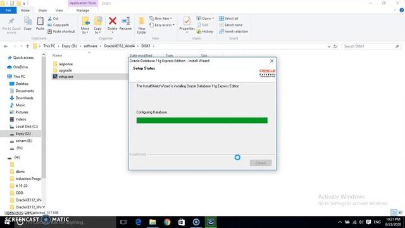Expand the address bar history dropdown
The image size is (405, 228).
tap(329, 46)
